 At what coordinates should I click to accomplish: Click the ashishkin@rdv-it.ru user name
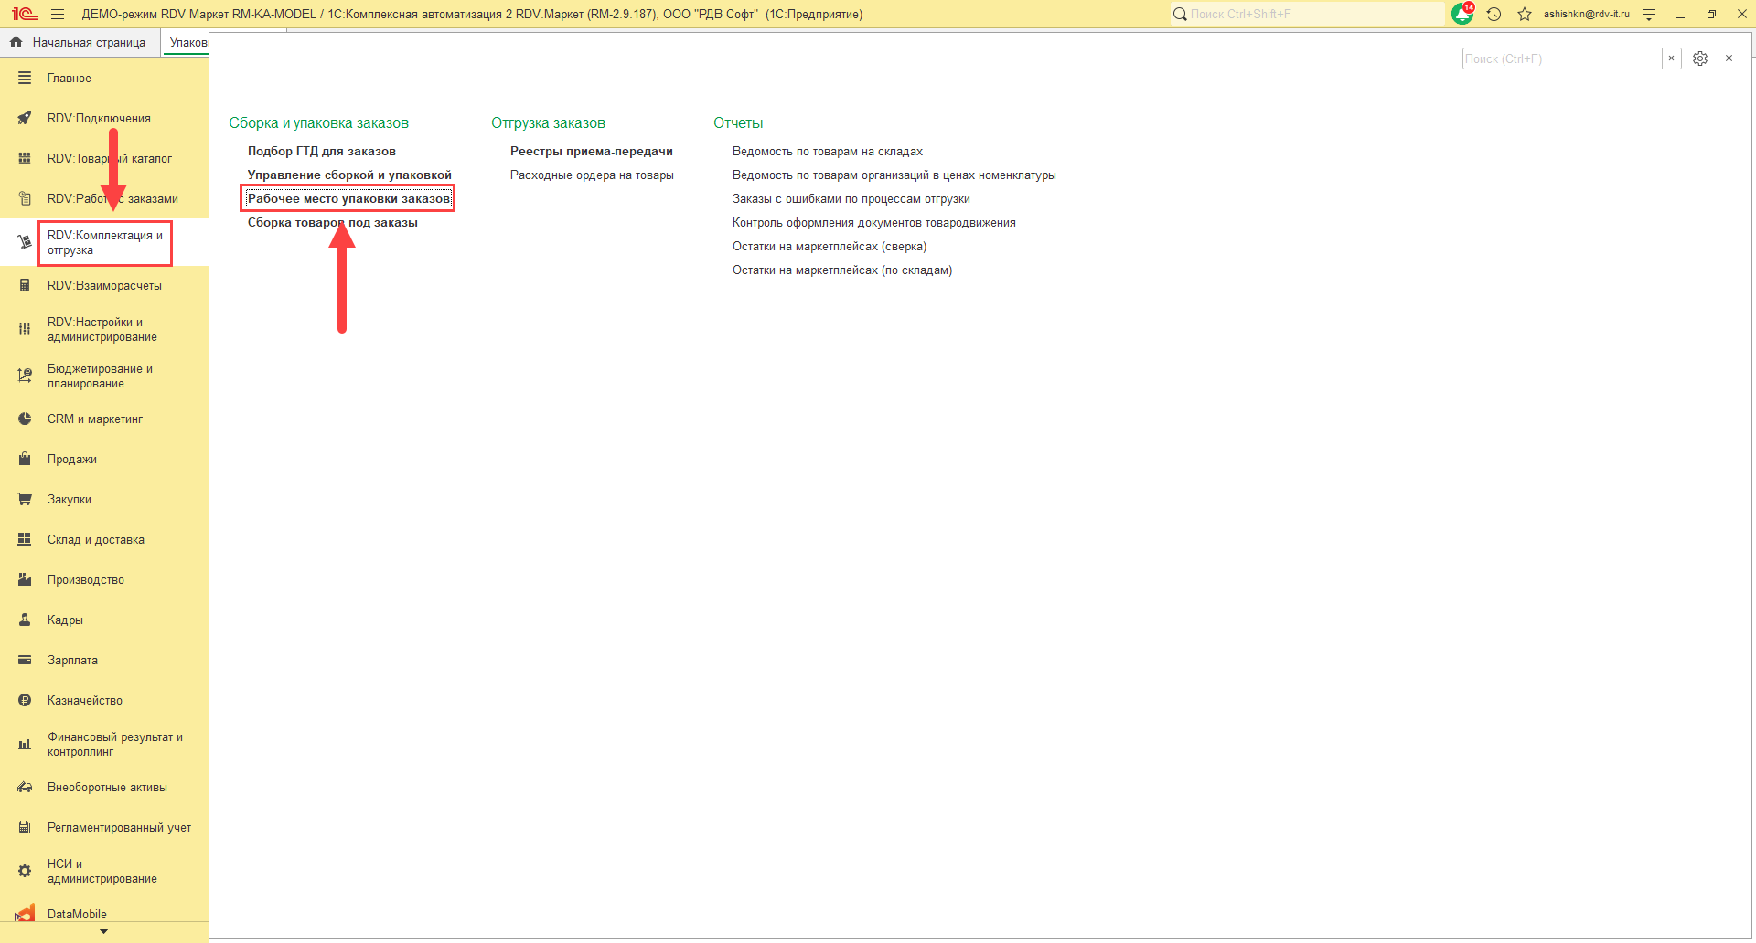(1587, 14)
